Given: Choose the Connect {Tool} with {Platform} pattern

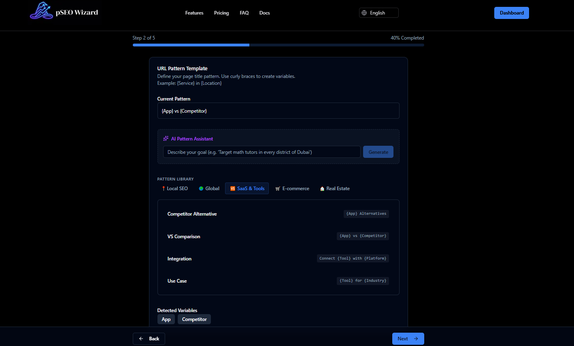Looking at the screenshot, I should 353,258.
